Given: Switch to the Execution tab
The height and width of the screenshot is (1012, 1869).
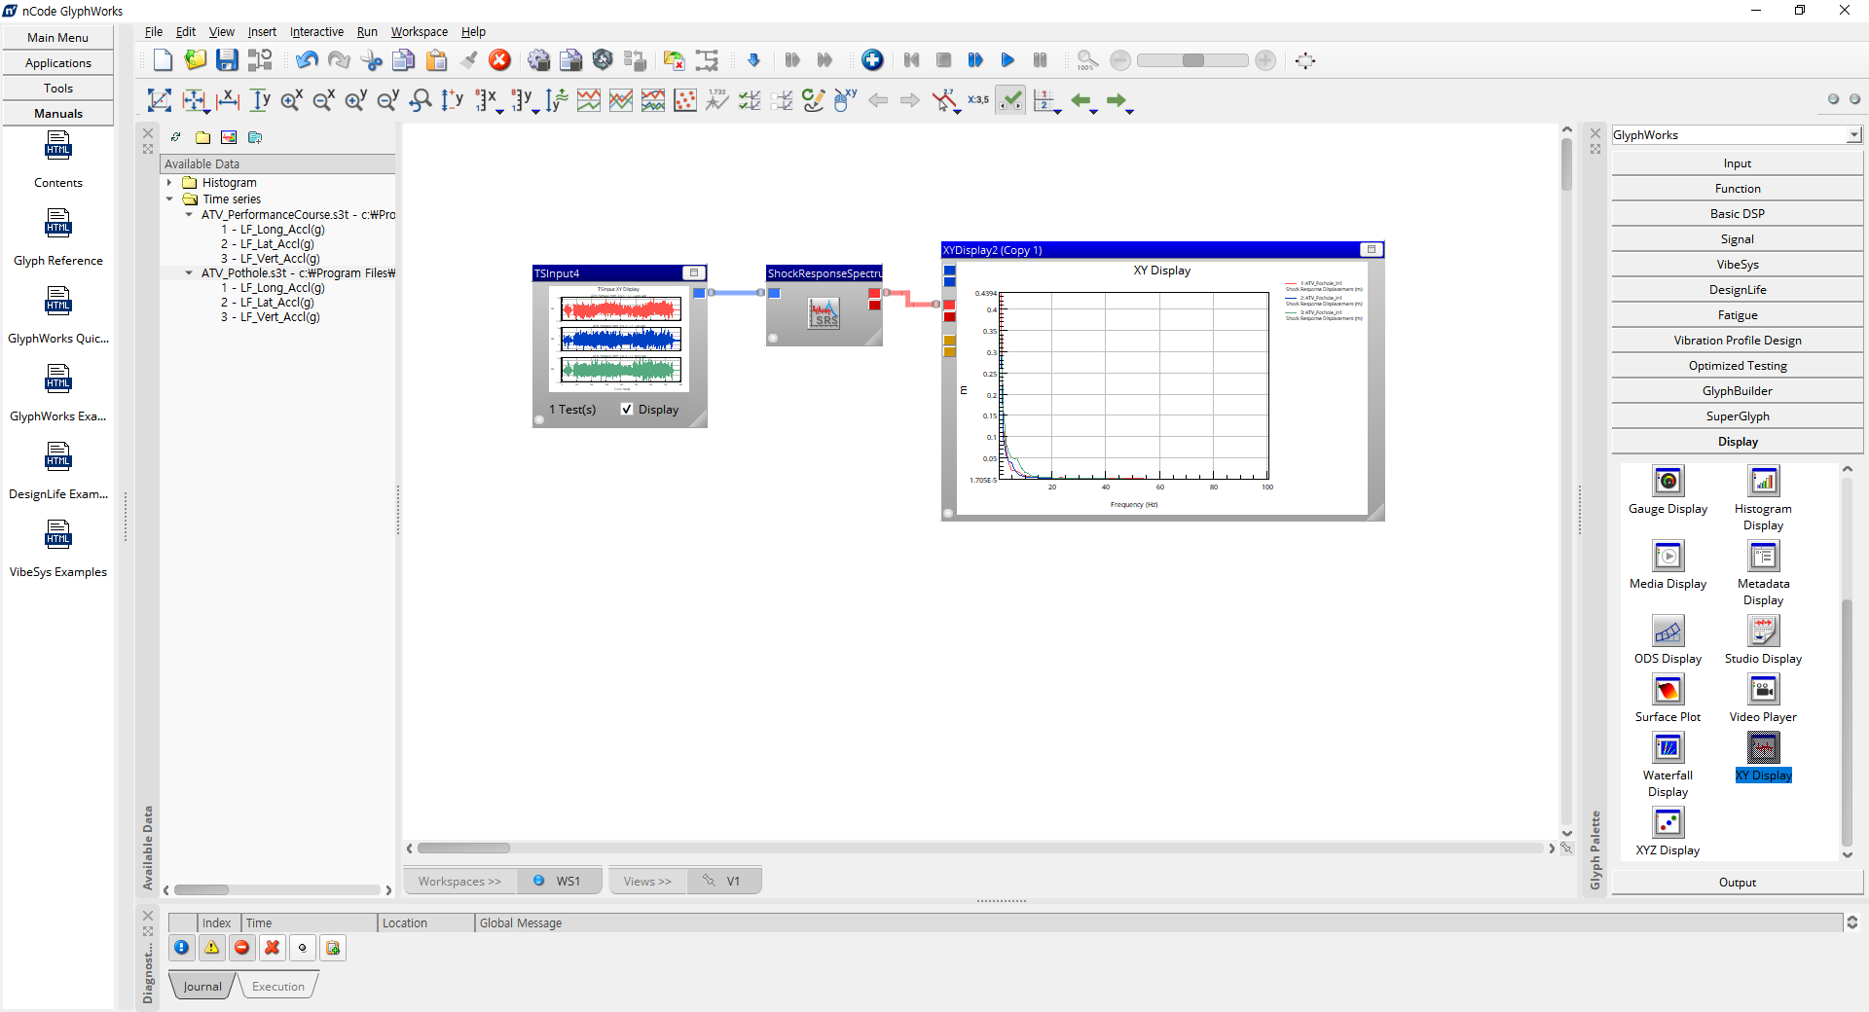Looking at the screenshot, I should 278,987.
